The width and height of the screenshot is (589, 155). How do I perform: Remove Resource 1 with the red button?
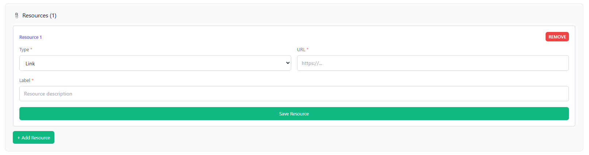coord(557,37)
